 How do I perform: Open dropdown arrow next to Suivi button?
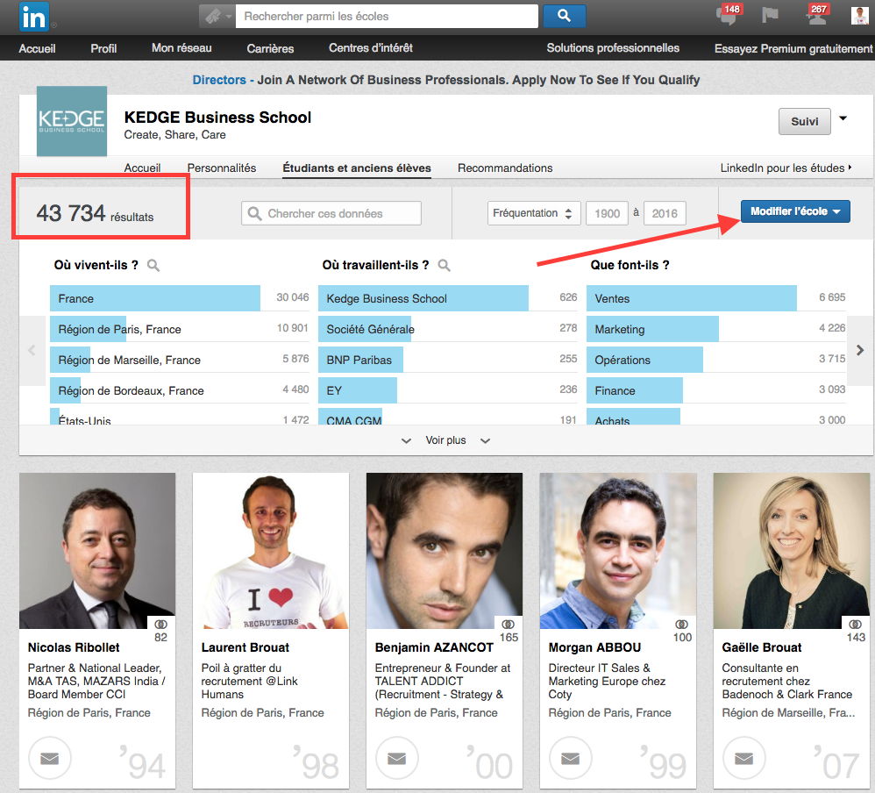[843, 119]
